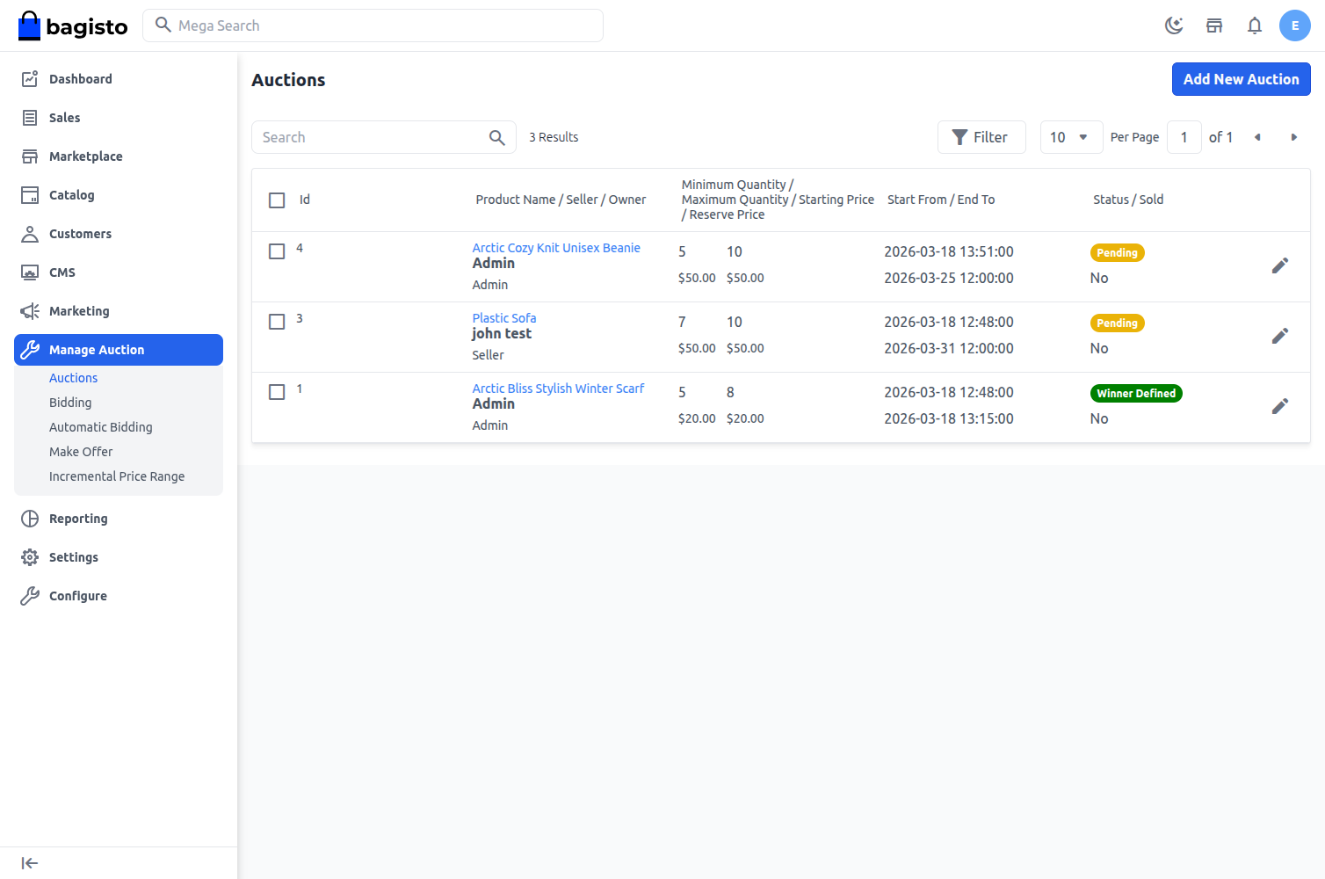The width and height of the screenshot is (1325, 879).
Task: Open the Filter panel
Action: (x=981, y=137)
